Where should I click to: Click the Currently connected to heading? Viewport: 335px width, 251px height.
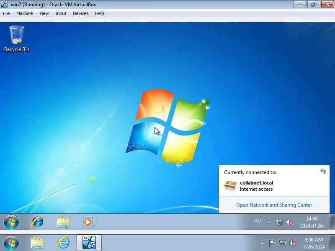pyautogui.click(x=250, y=172)
